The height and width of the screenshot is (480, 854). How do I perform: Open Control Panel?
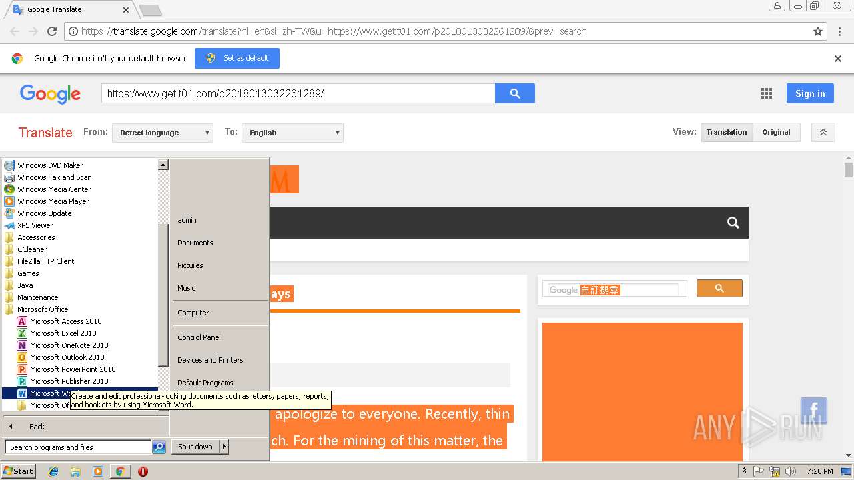pos(199,337)
